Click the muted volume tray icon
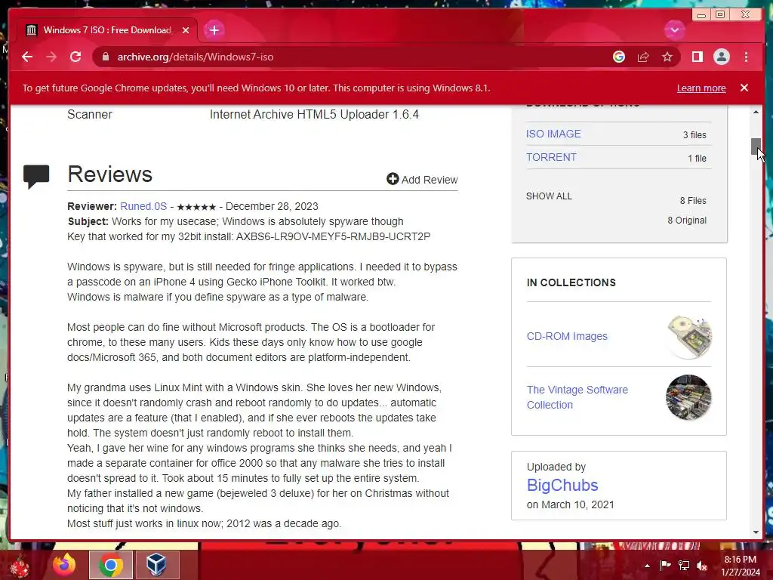Screen dimensions: 773x580 pyautogui.click(x=702, y=566)
